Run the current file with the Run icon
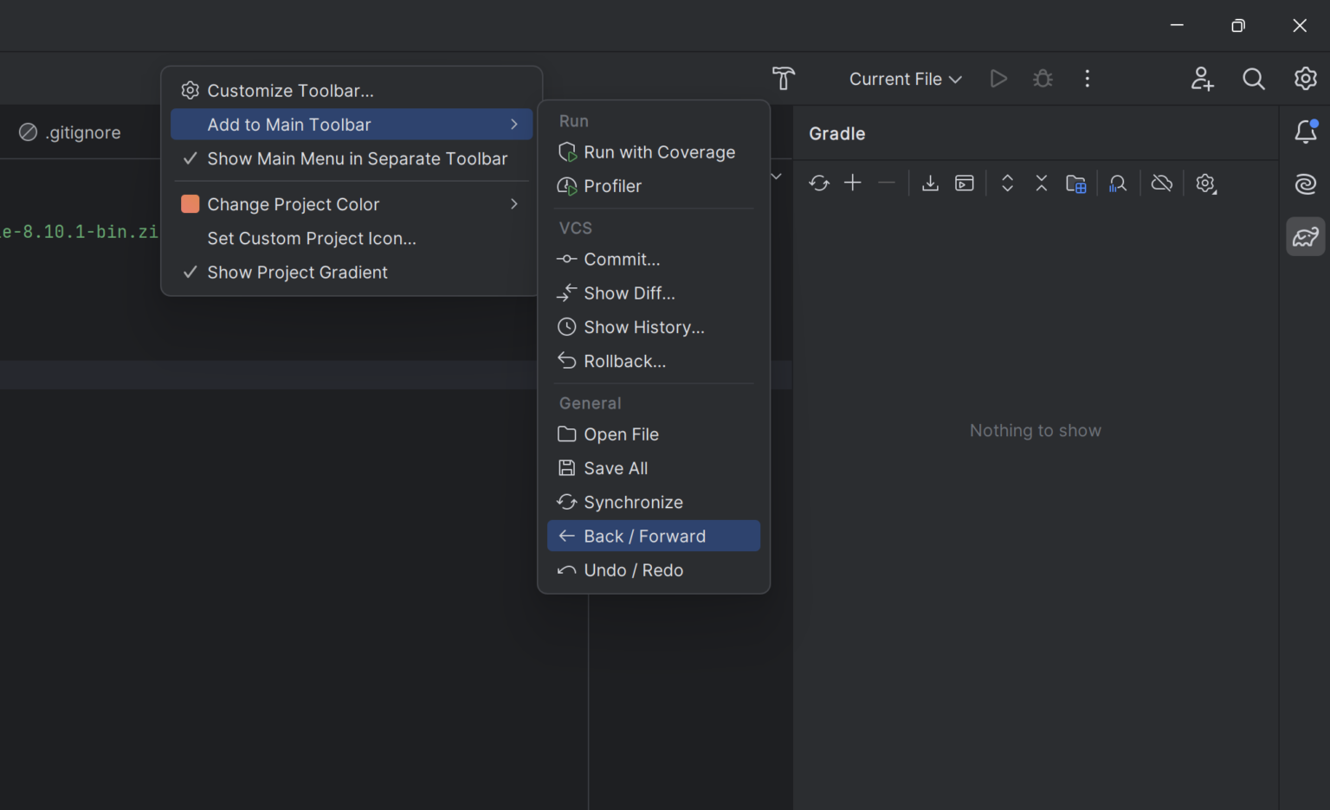The image size is (1330, 810). point(998,78)
